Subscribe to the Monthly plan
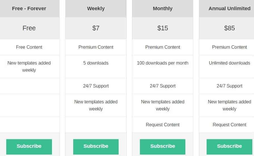Image resolution: width=254 pixels, height=156 pixels. click(x=163, y=146)
